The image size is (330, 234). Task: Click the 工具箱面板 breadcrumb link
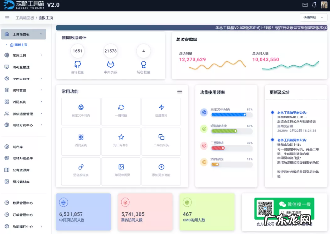click(25, 18)
